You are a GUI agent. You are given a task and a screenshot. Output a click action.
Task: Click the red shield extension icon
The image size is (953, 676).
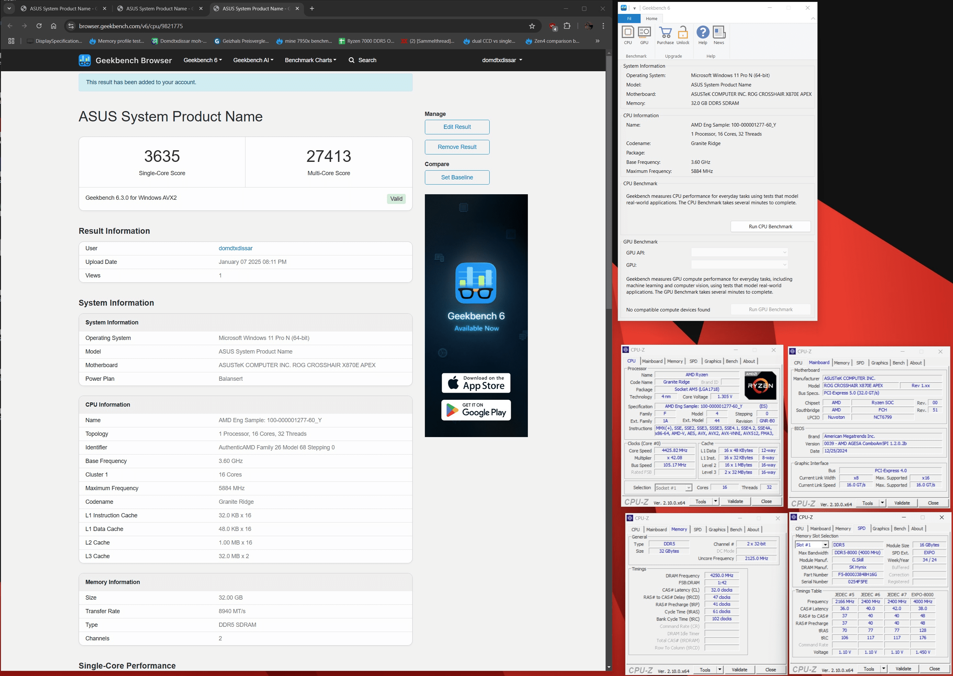point(552,26)
